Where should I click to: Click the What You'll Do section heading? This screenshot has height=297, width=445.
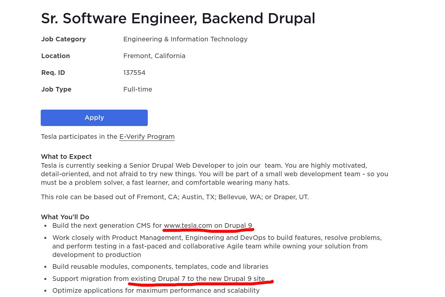click(x=65, y=217)
